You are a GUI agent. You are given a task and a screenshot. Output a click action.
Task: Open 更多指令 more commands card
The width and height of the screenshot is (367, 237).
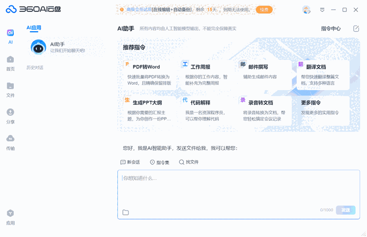[323, 111]
